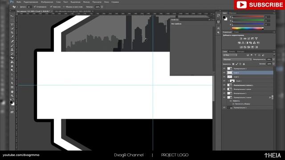
Task: Open the collapsed Character (A) panel icon
Action: click(x=218, y=28)
